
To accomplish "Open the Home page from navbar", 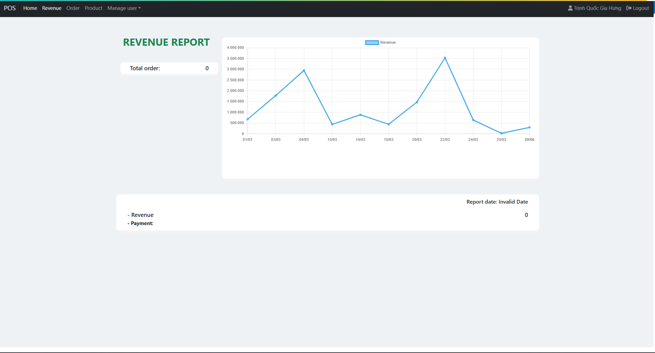I will pos(30,8).
